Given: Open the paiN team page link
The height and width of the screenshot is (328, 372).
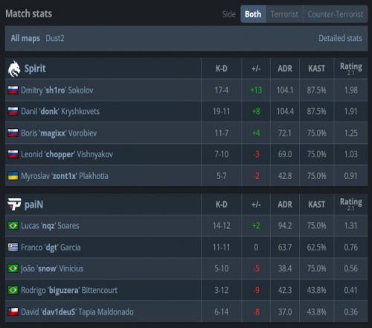Looking at the screenshot, I should click(x=33, y=204).
